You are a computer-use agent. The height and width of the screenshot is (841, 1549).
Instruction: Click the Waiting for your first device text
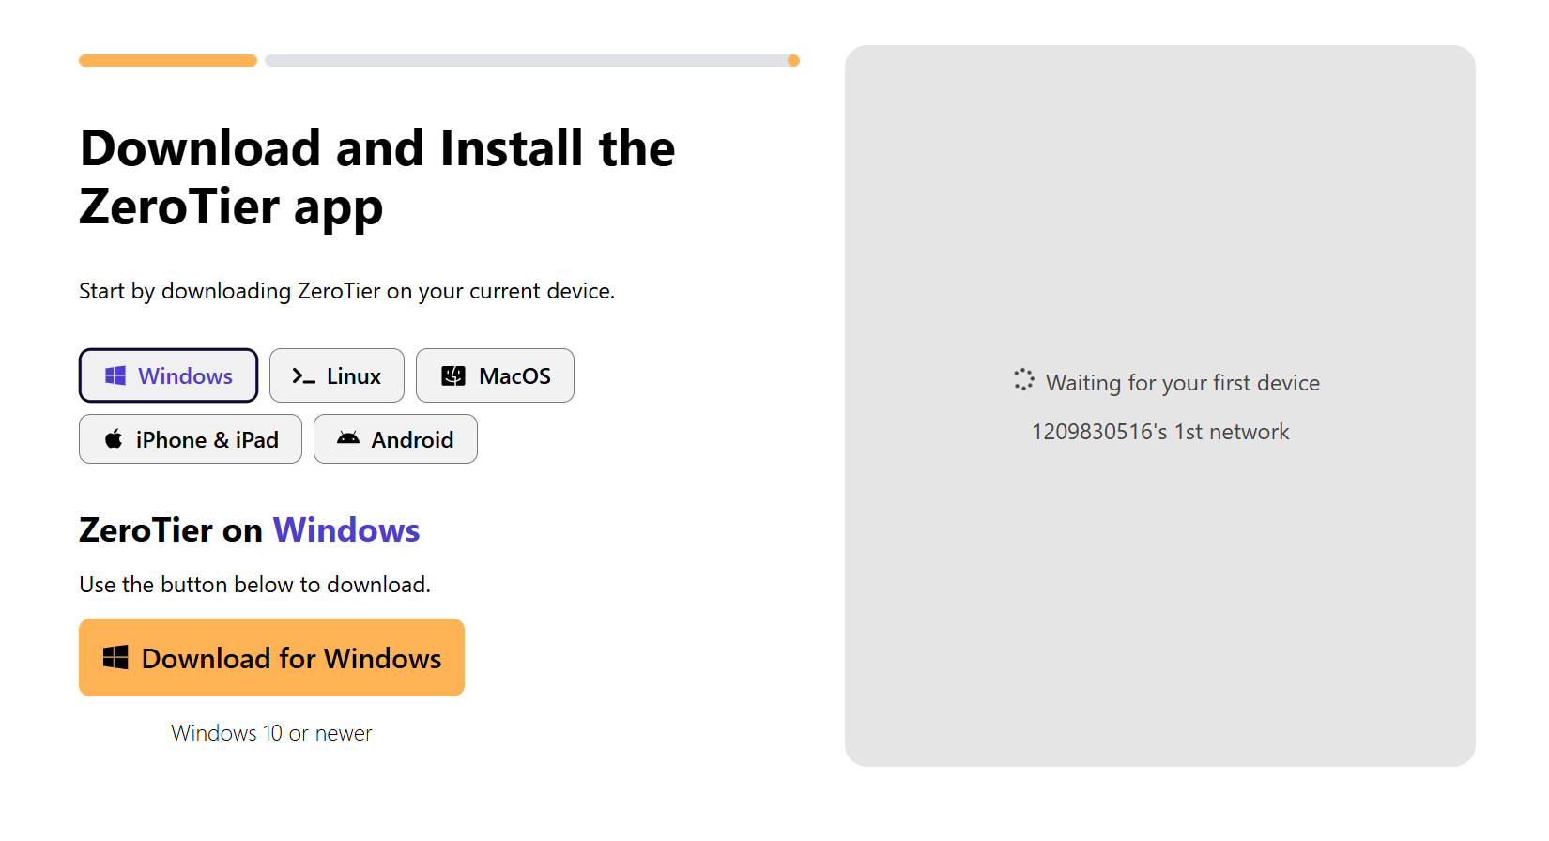(x=1183, y=383)
